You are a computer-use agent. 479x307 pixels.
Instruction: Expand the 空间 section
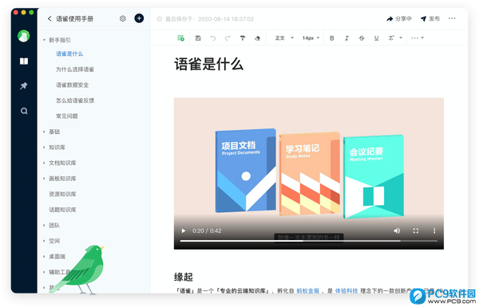(44, 241)
